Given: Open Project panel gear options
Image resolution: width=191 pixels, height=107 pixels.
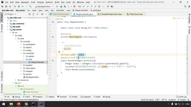Looking at the screenshot, I should [42, 14].
